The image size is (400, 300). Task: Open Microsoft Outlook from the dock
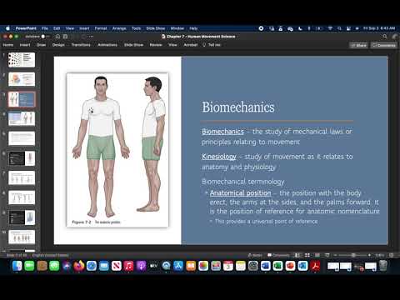click(x=302, y=266)
